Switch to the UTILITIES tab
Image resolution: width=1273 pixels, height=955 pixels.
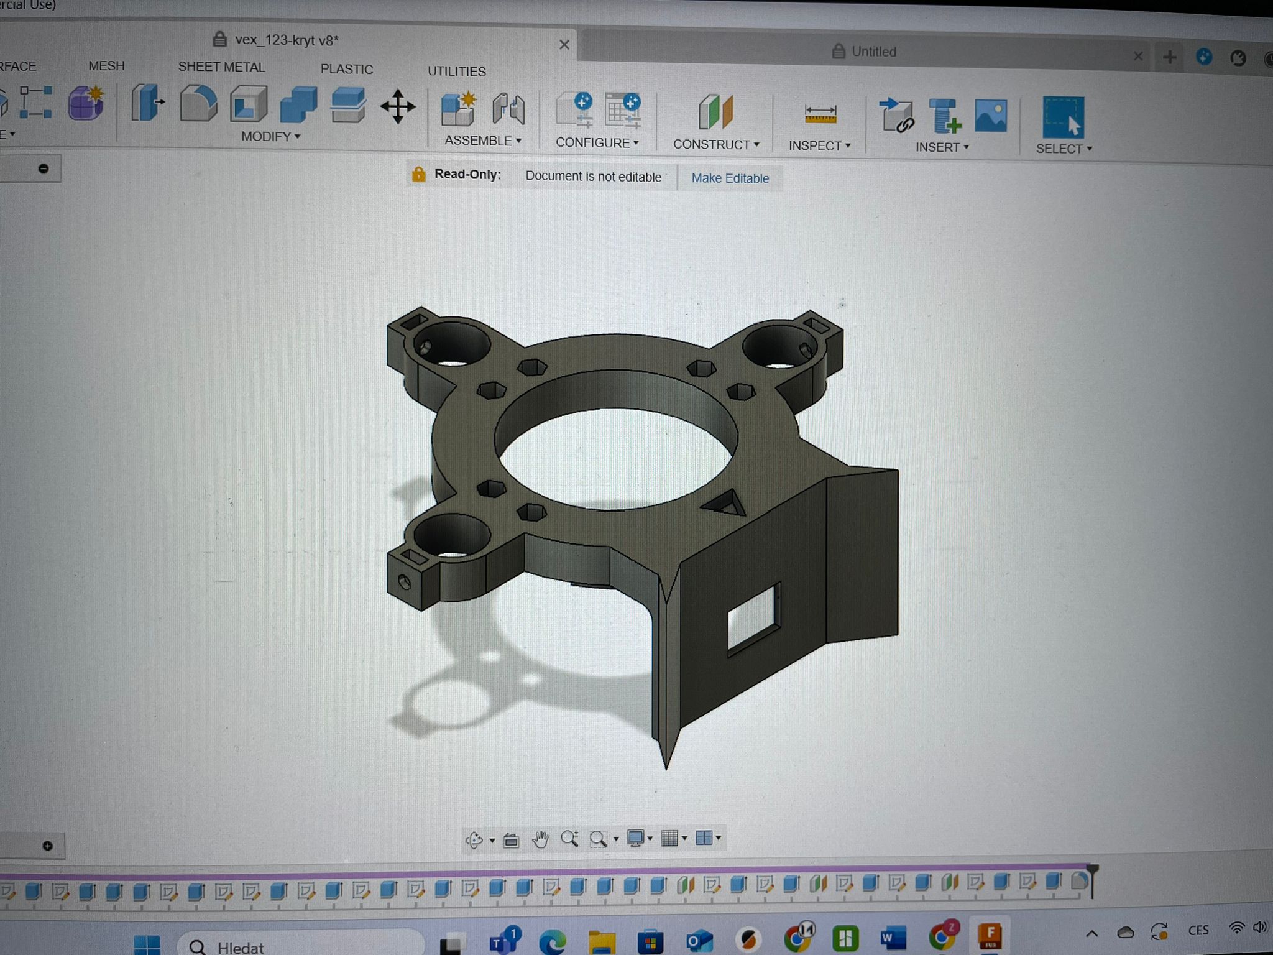tap(457, 72)
